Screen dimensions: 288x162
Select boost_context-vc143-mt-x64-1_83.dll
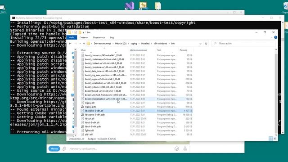click(103, 63)
